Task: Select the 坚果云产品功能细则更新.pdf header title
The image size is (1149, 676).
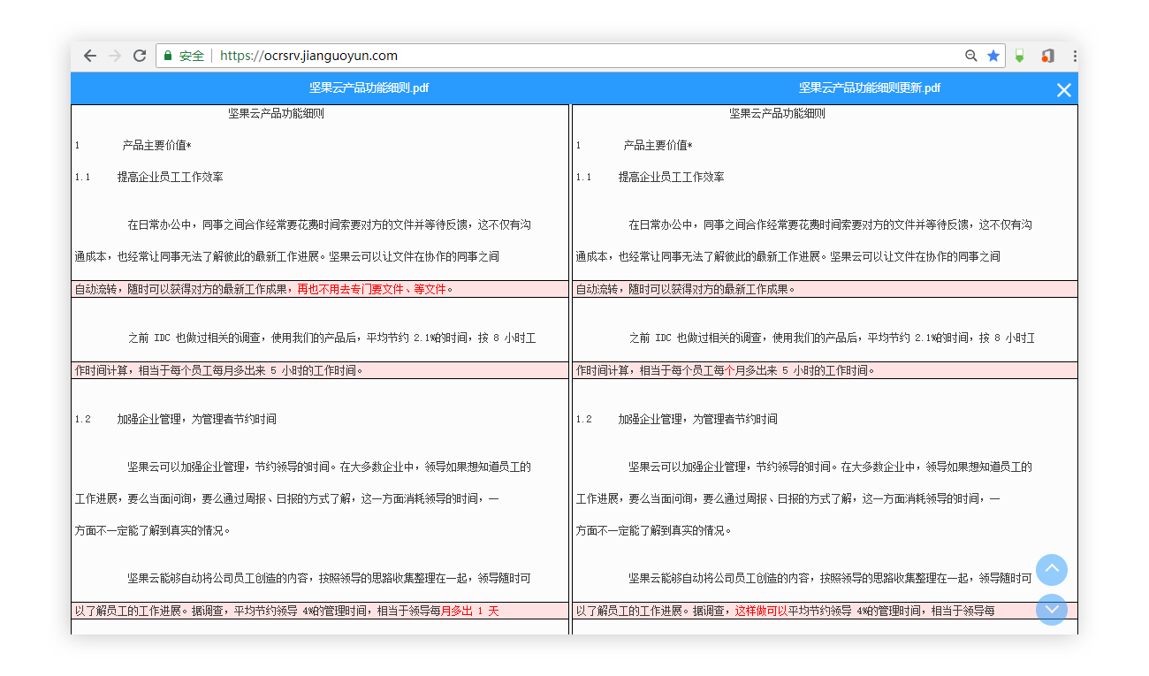Action: [870, 88]
